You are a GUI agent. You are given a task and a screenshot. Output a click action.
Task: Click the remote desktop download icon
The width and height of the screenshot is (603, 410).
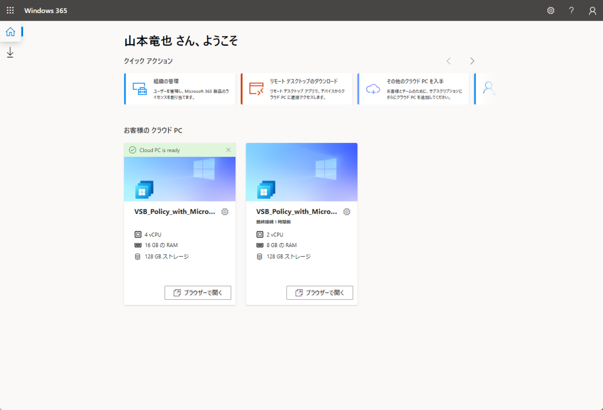tap(256, 89)
